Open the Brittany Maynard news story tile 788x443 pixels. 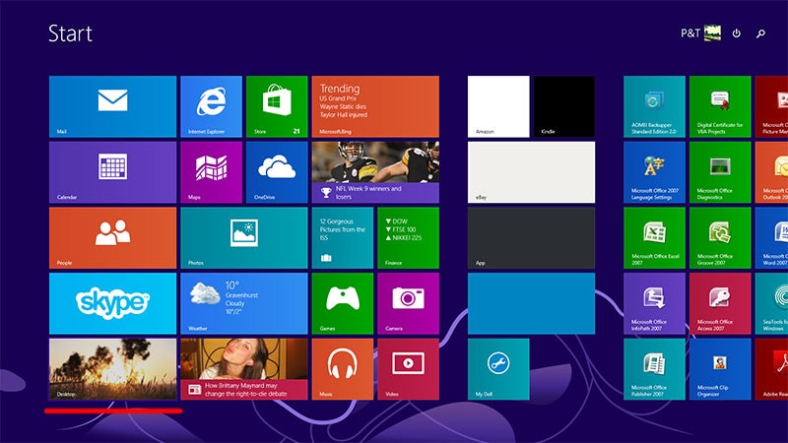[243, 368]
